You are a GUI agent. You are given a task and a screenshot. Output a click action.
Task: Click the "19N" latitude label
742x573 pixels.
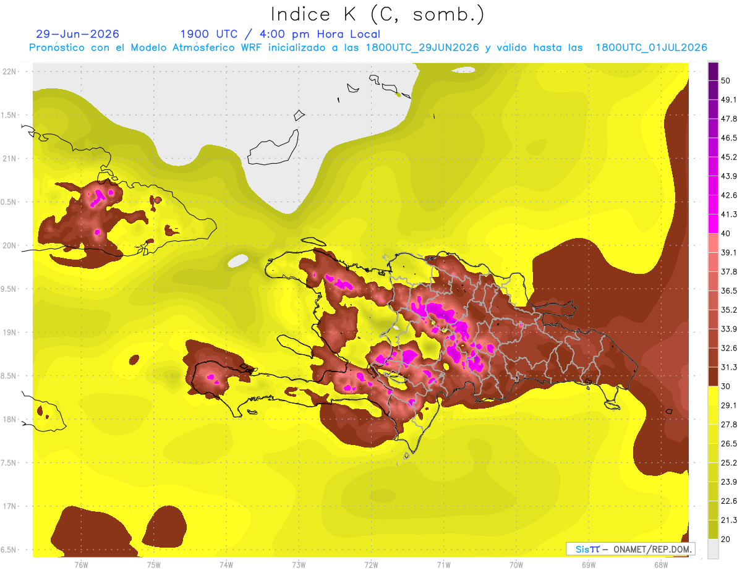click(x=10, y=333)
